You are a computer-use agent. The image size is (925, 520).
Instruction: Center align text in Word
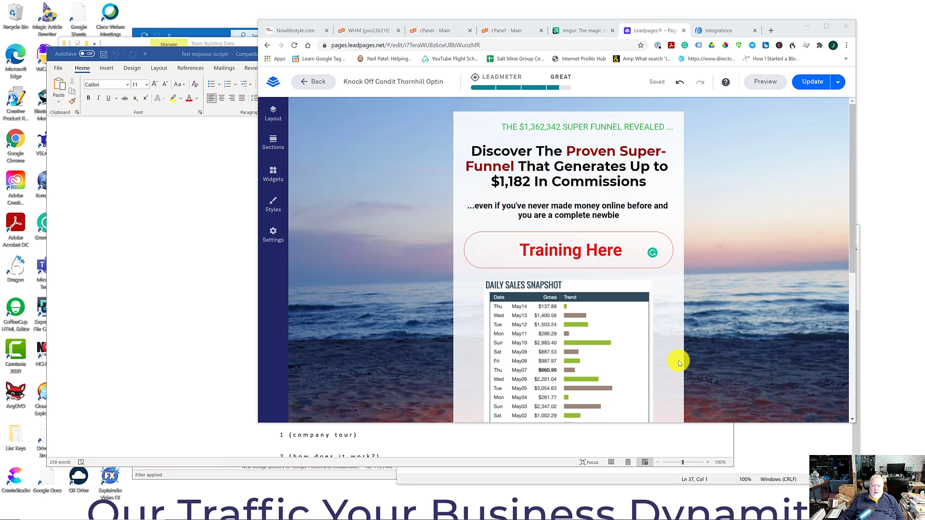point(222,98)
